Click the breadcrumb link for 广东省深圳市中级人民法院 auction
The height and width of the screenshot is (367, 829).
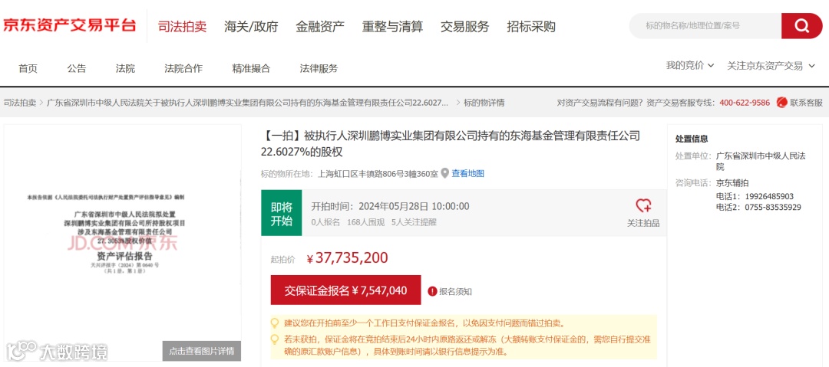coord(247,103)
